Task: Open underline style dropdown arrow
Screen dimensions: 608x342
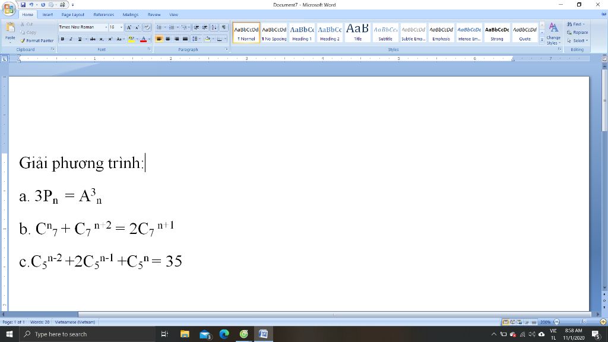Action: point(85,39)
